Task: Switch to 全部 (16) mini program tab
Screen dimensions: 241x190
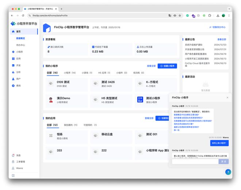Action: pos(52,73)
